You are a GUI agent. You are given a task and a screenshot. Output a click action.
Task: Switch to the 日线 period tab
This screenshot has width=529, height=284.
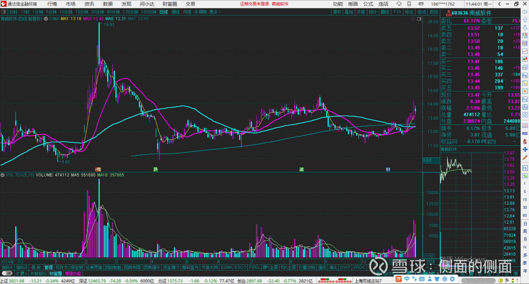(164, 12)
